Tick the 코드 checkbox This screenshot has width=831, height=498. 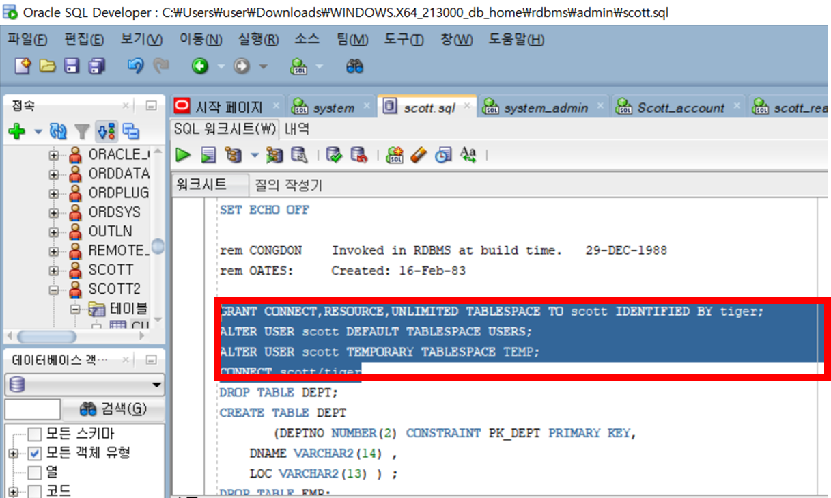pyautogui.click(x=35, y=491)
